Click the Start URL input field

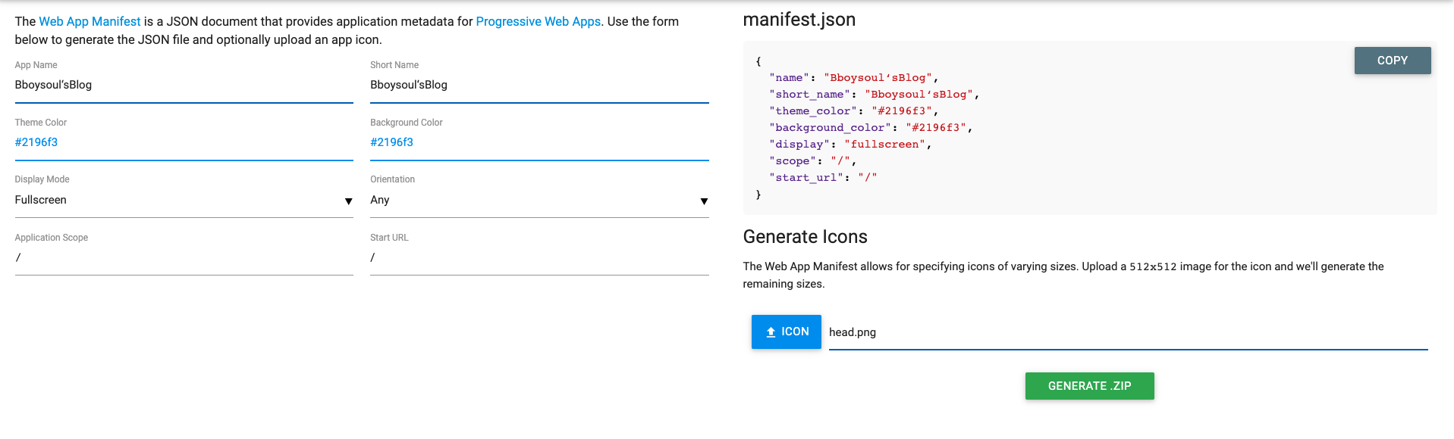pos(539,258)
